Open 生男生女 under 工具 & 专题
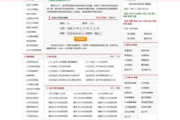The width and height of the screenshot is (180, 120). (x=128, y=93)
